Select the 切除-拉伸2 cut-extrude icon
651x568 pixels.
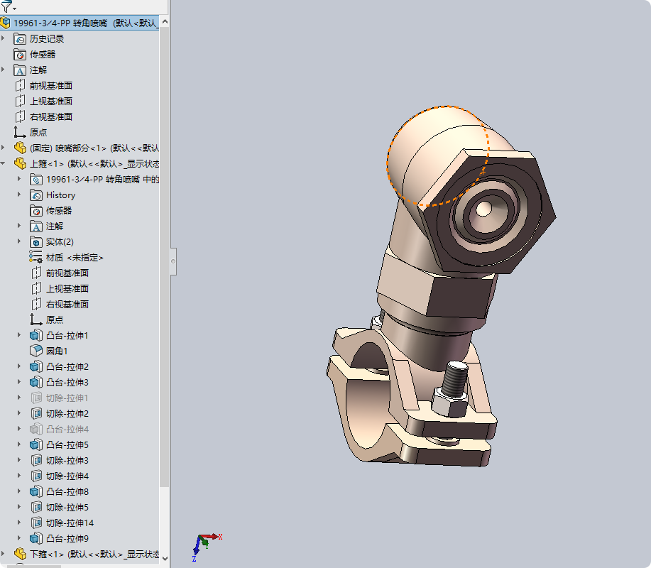[x=36, y=413]
